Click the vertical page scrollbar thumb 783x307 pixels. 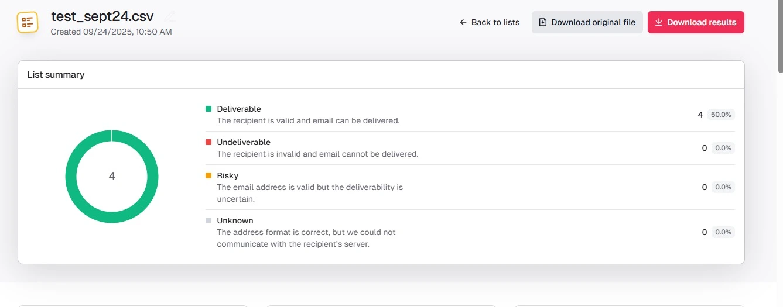(780, 36)
